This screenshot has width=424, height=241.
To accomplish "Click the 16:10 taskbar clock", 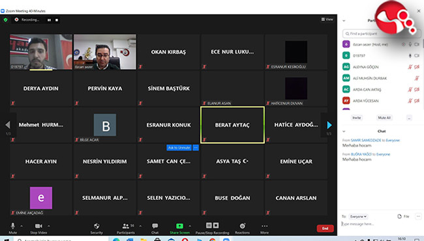I will click(402, 239).
